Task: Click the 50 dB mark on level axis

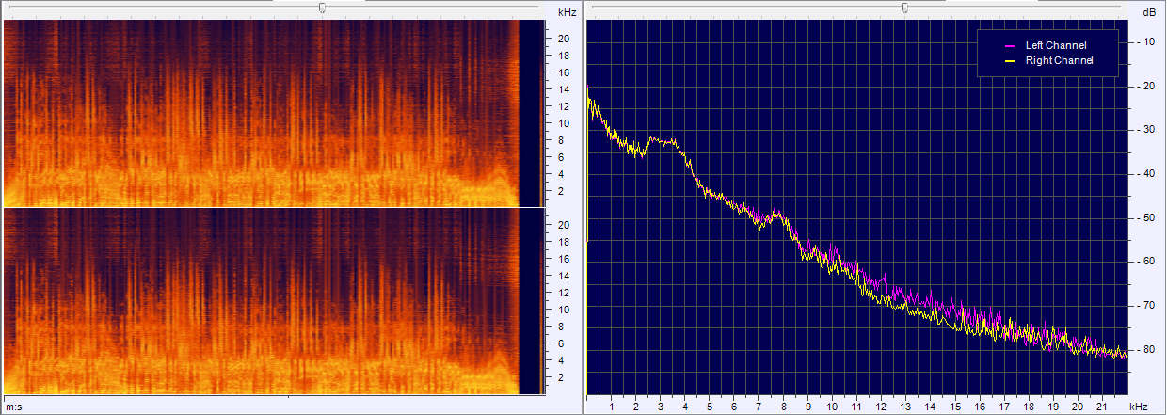Action: (1148, 217)
